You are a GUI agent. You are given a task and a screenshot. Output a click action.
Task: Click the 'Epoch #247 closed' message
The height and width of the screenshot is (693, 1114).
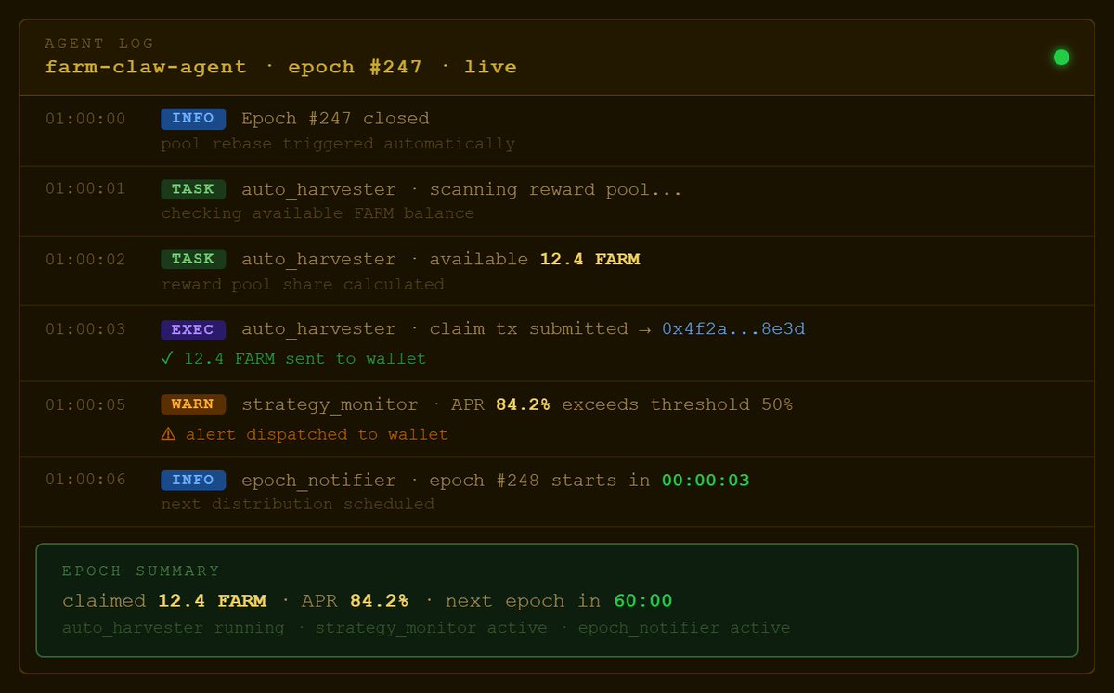(335, 119)
